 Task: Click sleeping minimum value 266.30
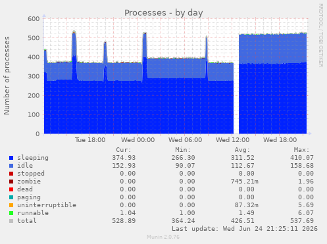pos(183,158)
